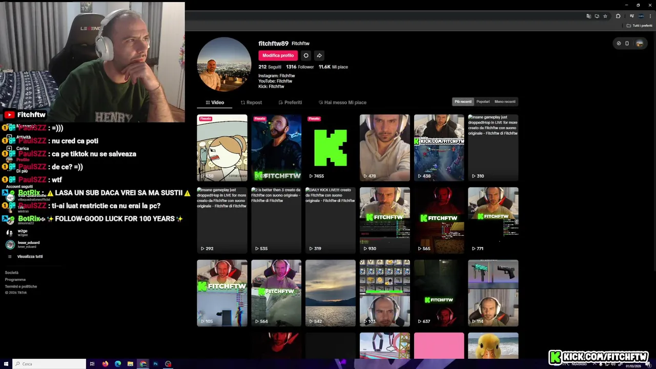
Task: Open media control icon in browser toolbar
Action: pyautogui.click(x=632, y=16)
